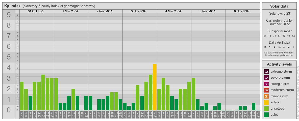299x121 pixels.
Task: Click the G4 severe storm icon
Action: pos(266,78)
